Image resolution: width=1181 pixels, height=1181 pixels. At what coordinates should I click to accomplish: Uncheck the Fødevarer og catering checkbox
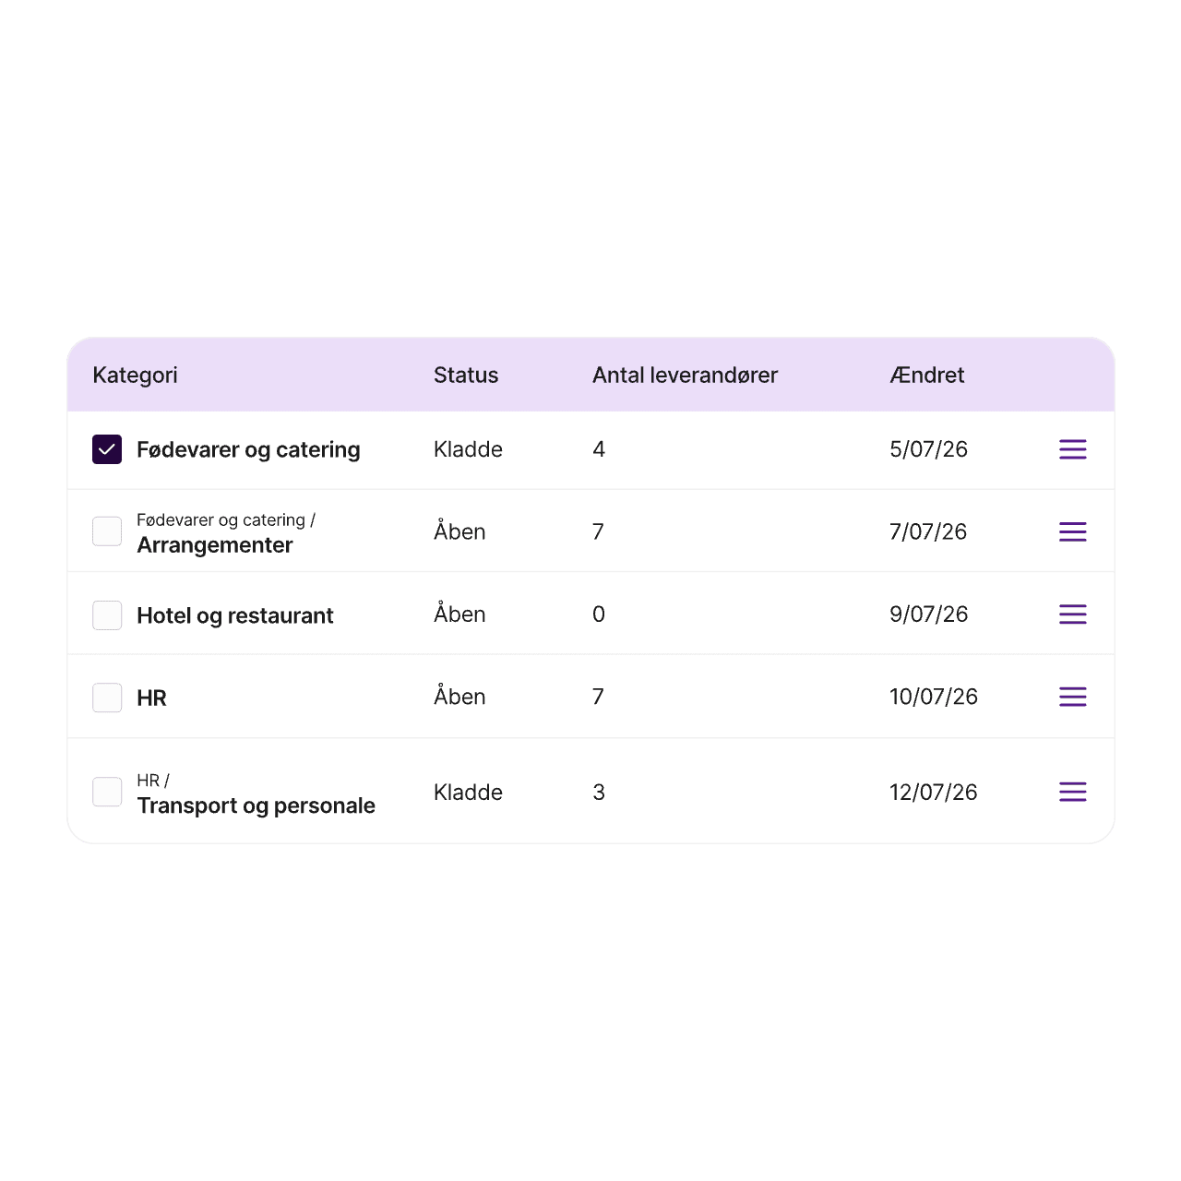tap(107, 449)
